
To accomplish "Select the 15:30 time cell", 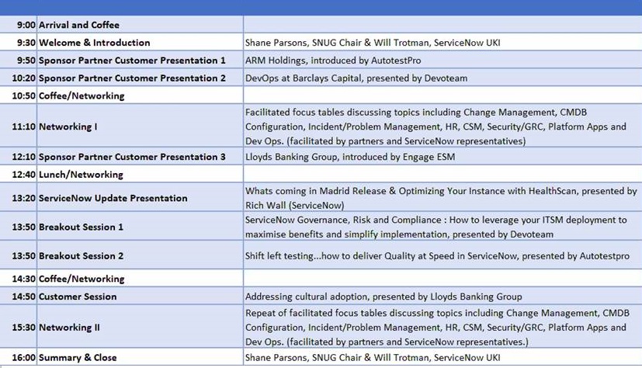I will [x=19, y=327].
